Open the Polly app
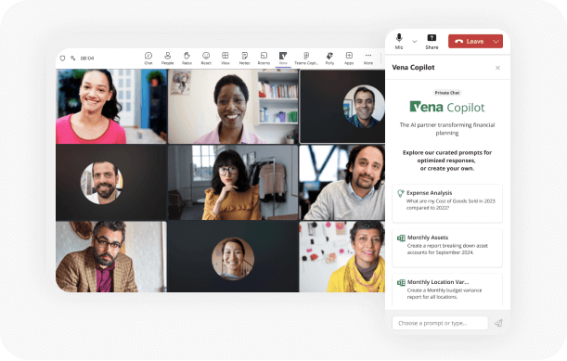Screen dimensions: 567x361 coord(329,58)
